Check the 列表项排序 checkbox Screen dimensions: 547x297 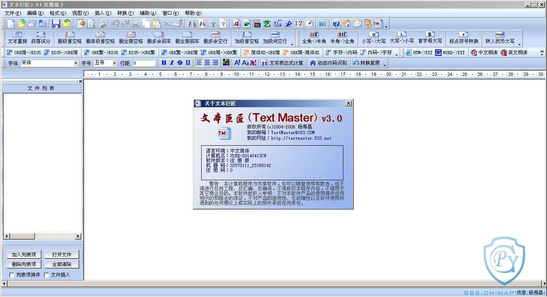click(12, 275)
